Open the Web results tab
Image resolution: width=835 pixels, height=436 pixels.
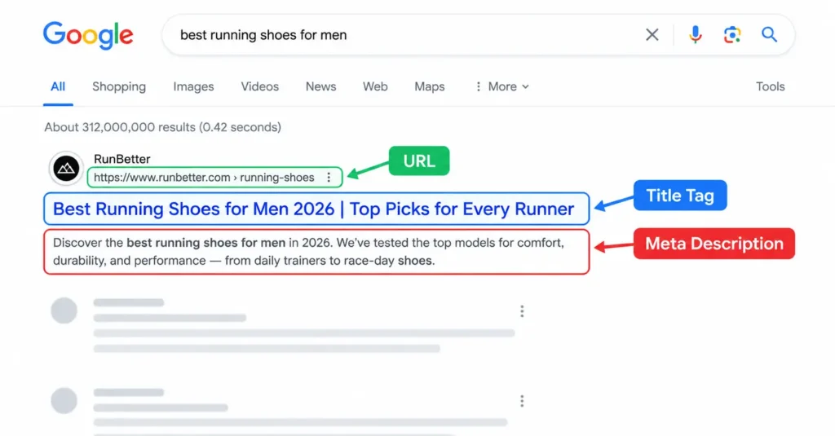(x=375, y=86)
